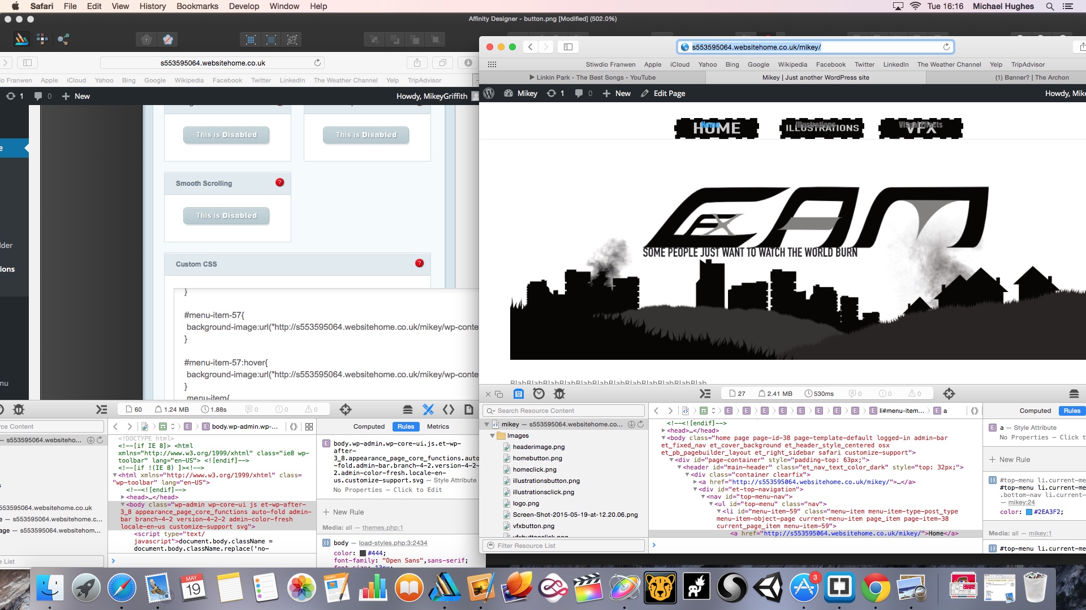Click the WordPress logo in admin bar

click(489, 93)
